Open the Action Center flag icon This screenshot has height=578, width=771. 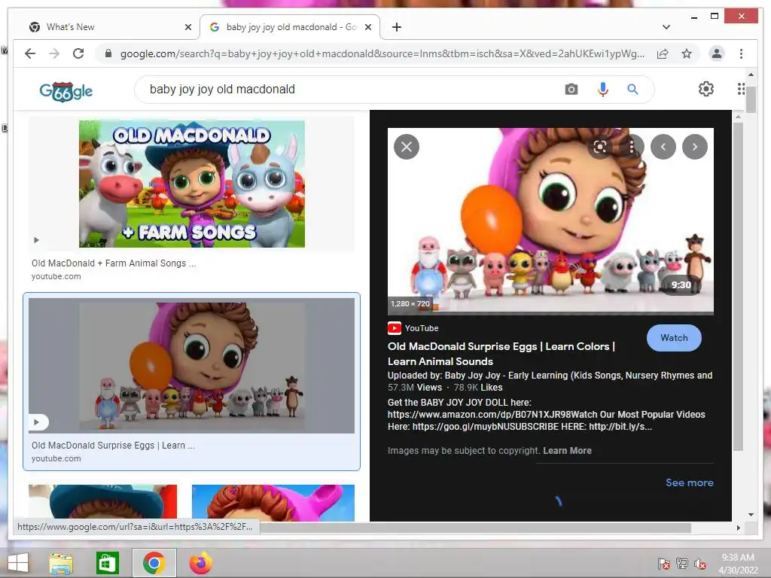pos(663,563)
